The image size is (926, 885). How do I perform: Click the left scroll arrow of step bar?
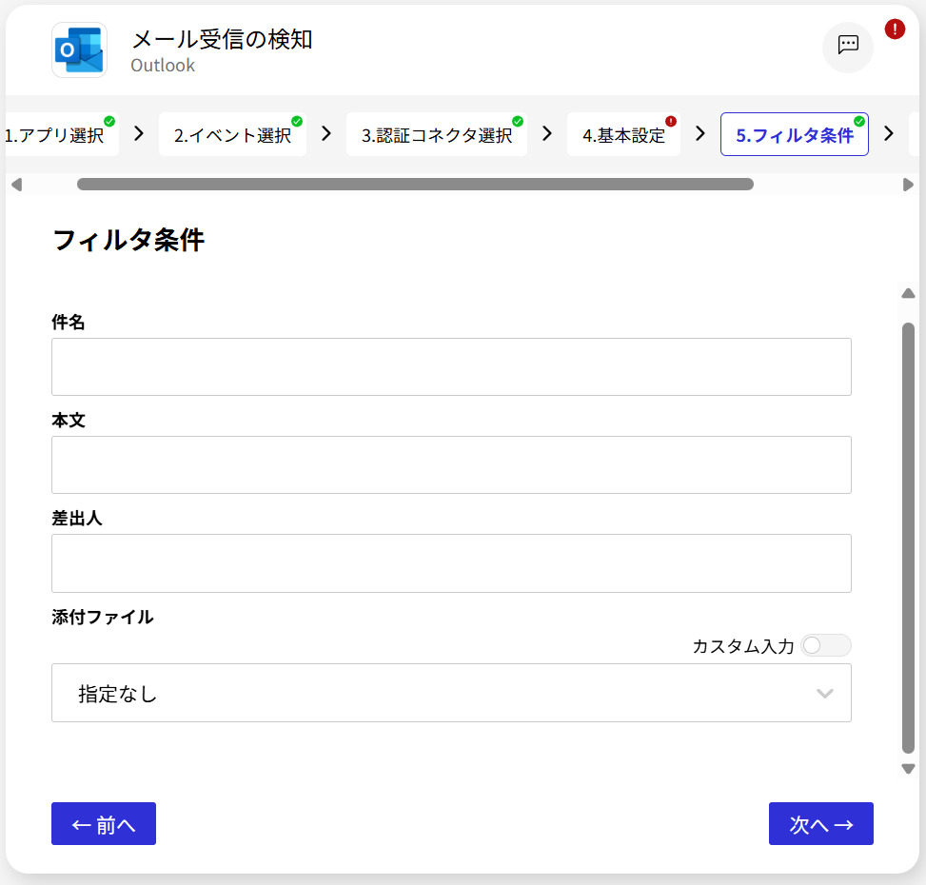[16, 185]
